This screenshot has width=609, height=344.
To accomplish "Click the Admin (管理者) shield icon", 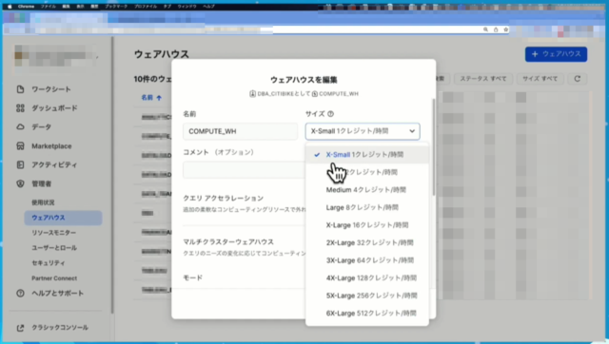I will (20, 183).
